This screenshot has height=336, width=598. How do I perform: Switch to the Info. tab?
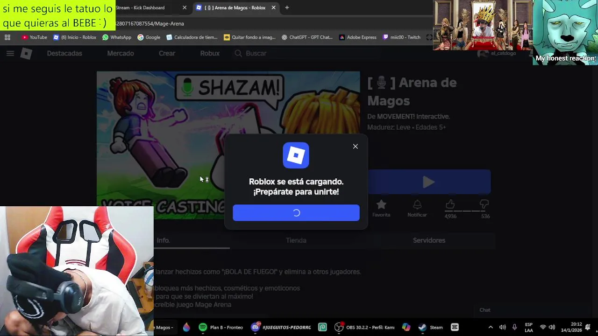(163, 240)
